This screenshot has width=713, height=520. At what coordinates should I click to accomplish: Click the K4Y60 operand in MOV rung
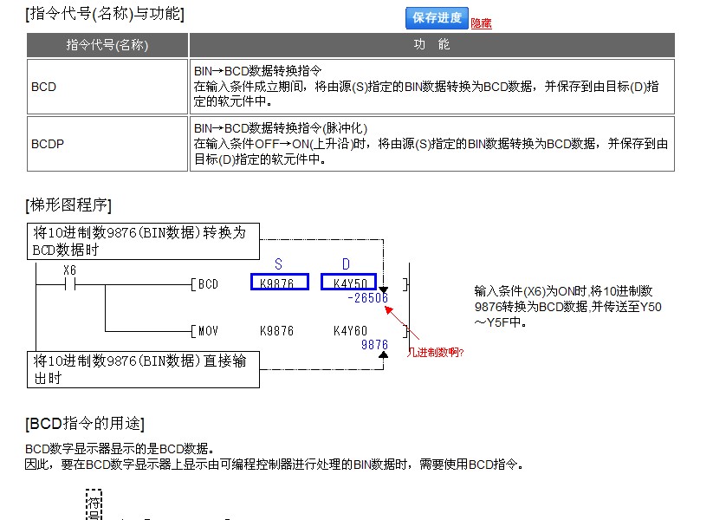[x=350, y=331]
